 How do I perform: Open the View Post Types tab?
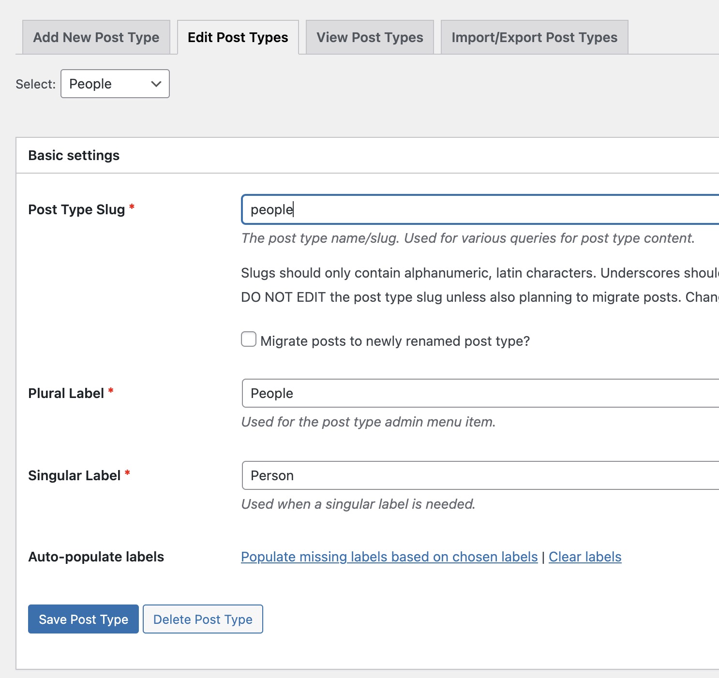click(370, 37)
